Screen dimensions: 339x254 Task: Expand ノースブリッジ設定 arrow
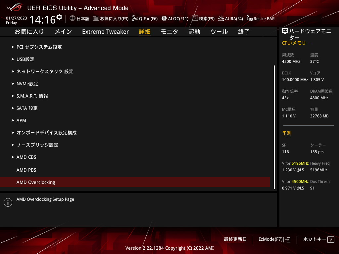point(13,145)
